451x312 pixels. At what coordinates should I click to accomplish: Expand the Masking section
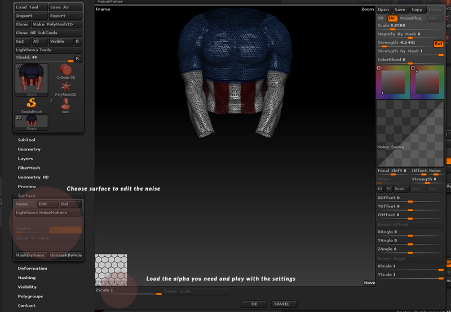coord(26,278)
